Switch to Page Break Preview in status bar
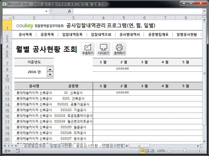This screenshot has width=209, height=156. (x=152, y=151)
